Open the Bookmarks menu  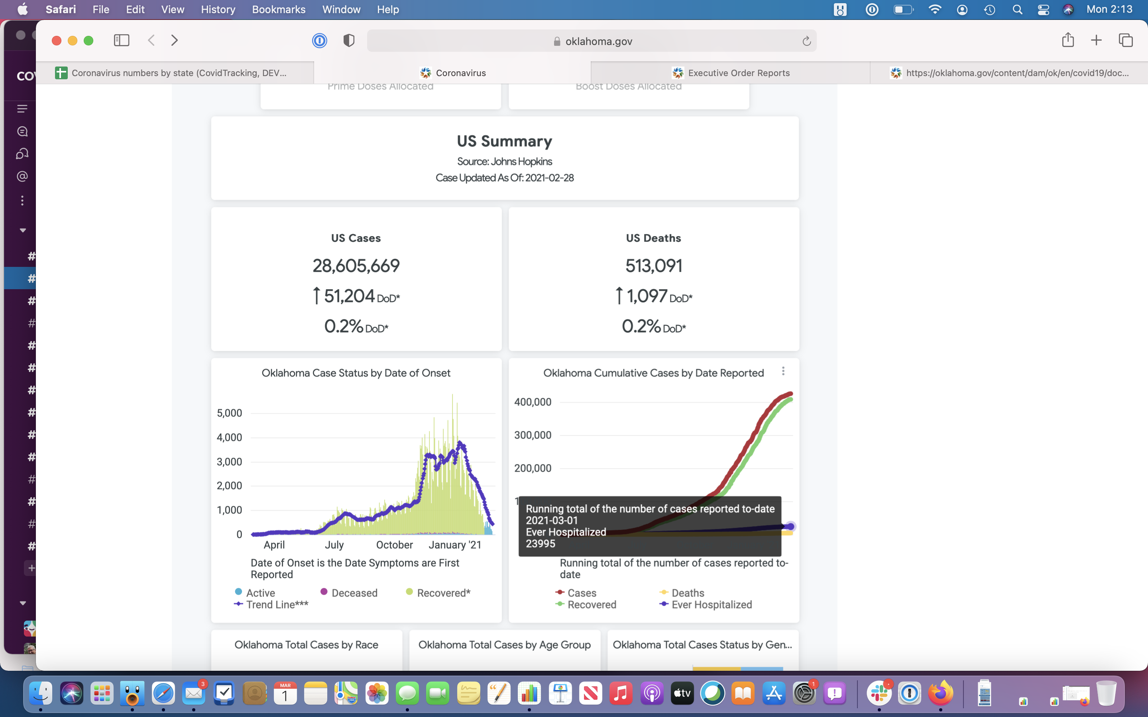pos(279,10)
